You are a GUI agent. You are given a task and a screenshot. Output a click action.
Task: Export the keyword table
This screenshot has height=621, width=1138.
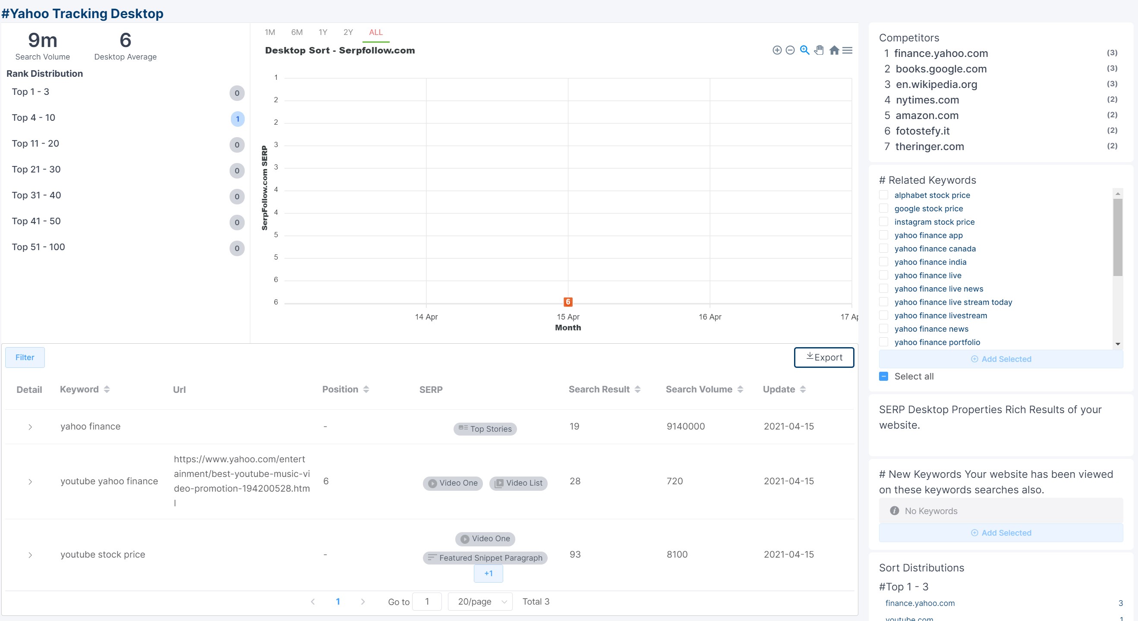click(824, 358)
